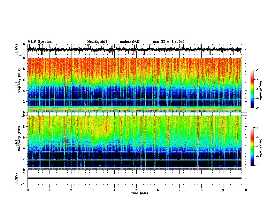The image size is (276, 213).
Task: Click the ch.1 spectrogram color scale bar
Action: tap(252, 89)
